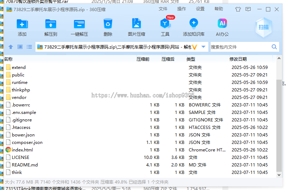The width and height of the screenshot is (286, 190).
Task: Click the file icon beside README.md
Action: [x=8, y=165]
